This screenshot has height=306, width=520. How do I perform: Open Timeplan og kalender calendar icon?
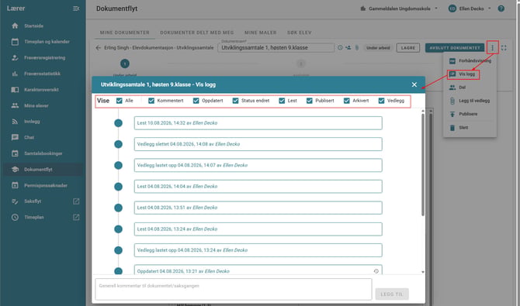15,42
